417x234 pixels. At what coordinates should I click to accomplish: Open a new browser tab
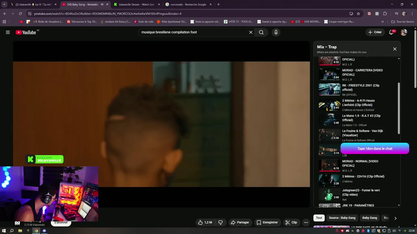[218, 5]
